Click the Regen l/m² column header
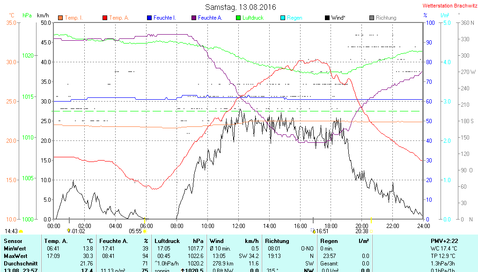The height and width of the screenshot is (272, 478). pyautogui.click(x=345, y=241)
